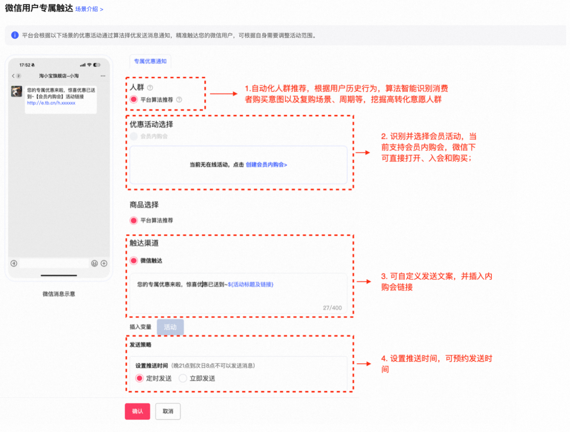The height and width of the screenshot is (432, 570).
Task: Click the 取消 button
Action: pyautogui.click(x=168, y=411)
